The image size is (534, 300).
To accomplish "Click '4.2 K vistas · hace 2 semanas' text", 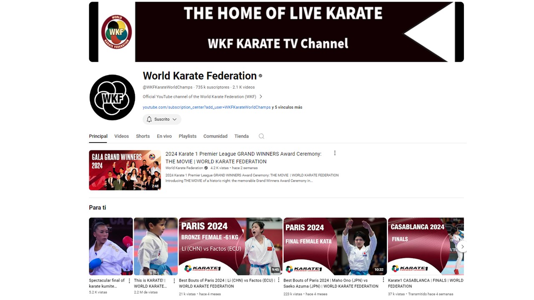I will (x=234, y=168).
